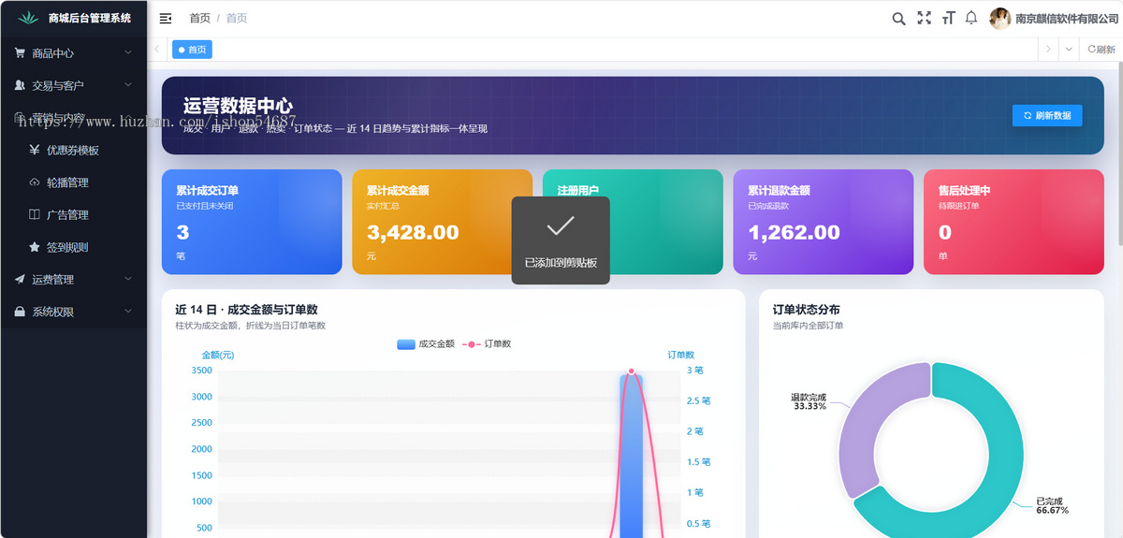Click the yen icon beside 优惠券模板

pyautogui.click(x=35, y=150)
